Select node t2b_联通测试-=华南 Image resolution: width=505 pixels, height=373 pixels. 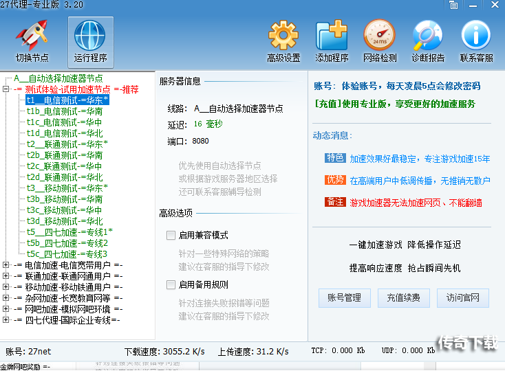point(65,155)
